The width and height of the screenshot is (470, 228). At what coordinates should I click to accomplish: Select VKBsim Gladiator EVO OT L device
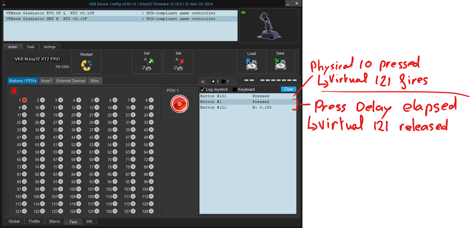point(120,13)
